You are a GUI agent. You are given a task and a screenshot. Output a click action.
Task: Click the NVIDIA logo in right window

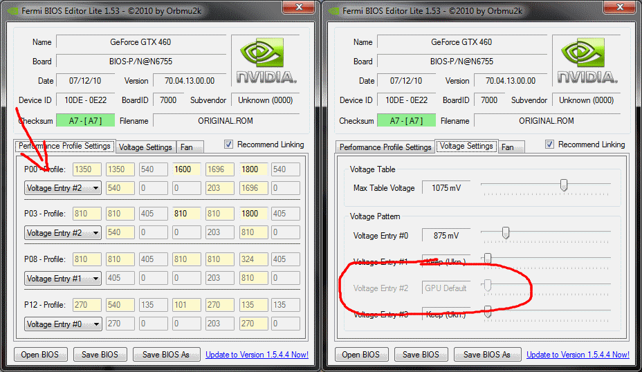coord(587,60)
